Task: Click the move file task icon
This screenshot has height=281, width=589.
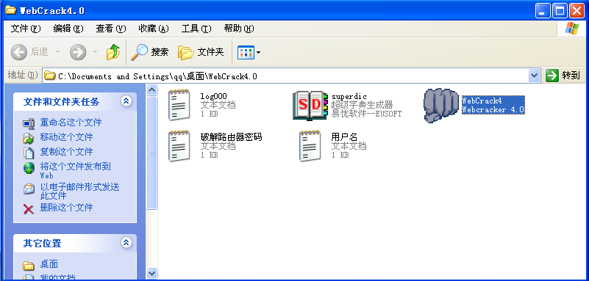Action: [x=29, y=138]
